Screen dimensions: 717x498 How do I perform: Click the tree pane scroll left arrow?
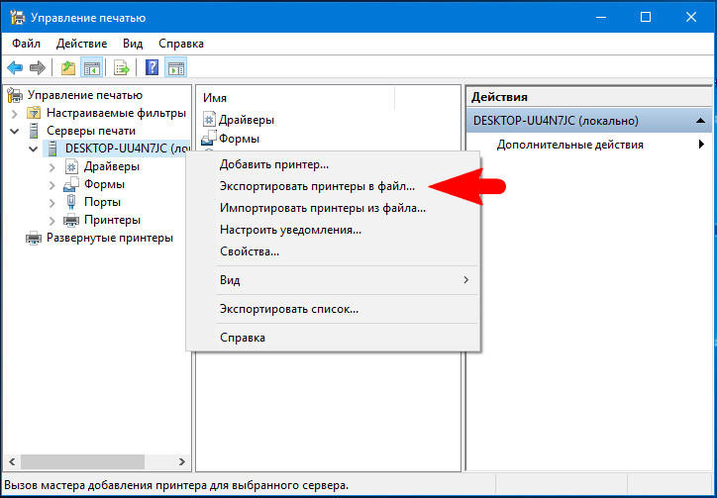pos(12,461)
